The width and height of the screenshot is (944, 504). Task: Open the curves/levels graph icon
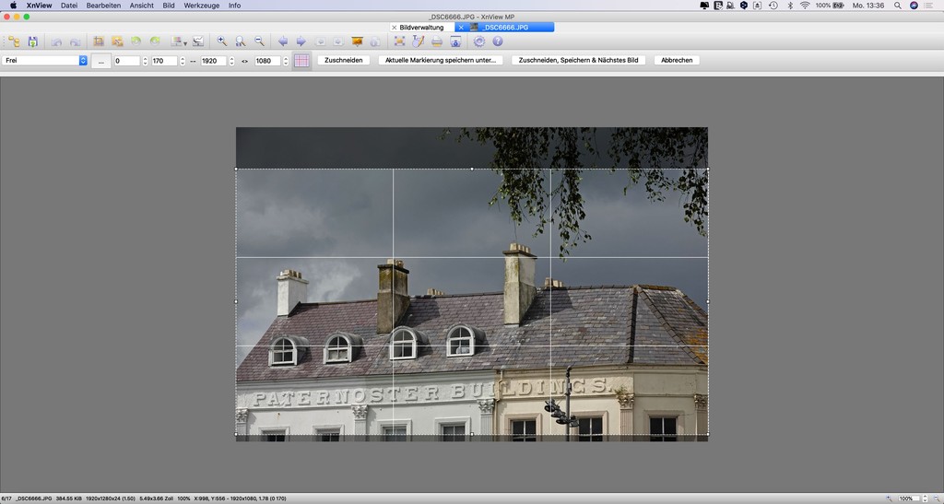pos(198,41)
